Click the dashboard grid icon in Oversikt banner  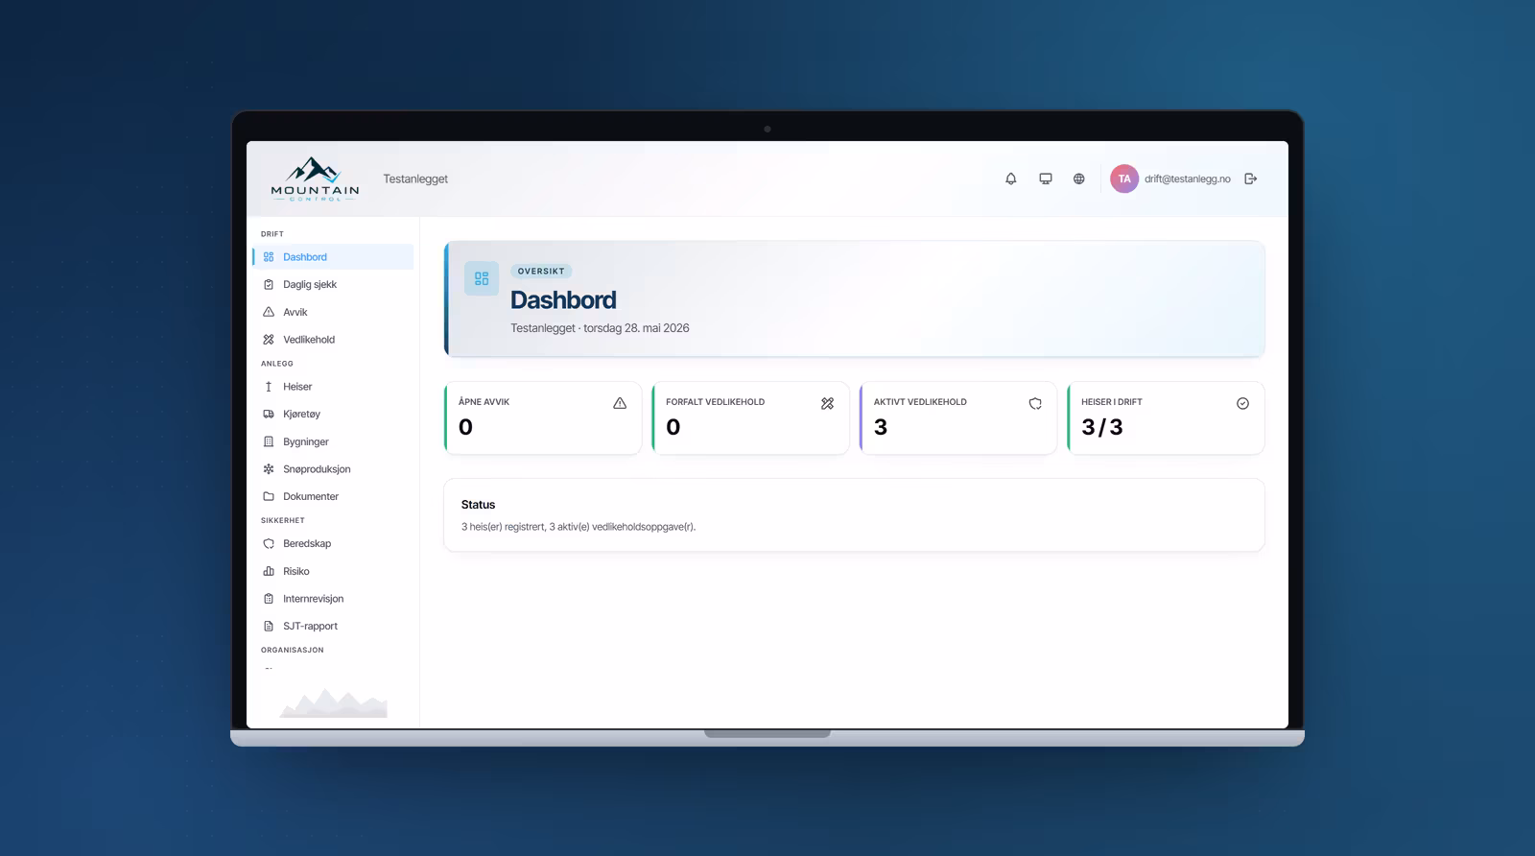[482, 278]
